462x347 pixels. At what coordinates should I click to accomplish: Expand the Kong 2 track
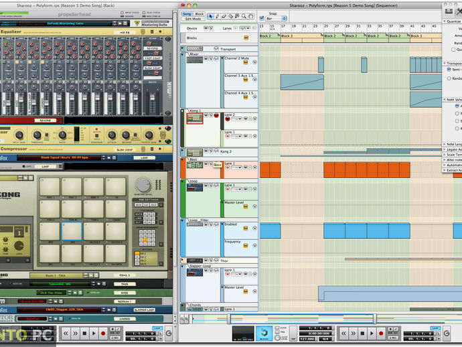tap(183, 151)
